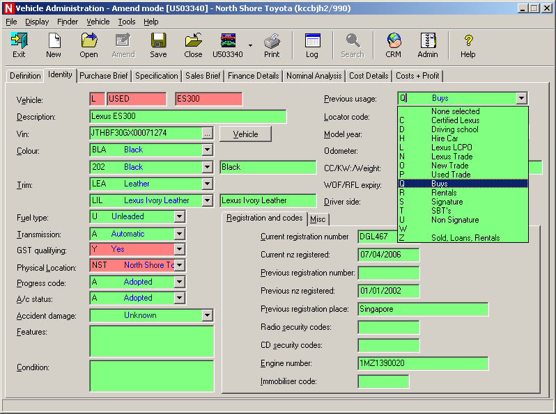Click the Admin toolbar icon
The image size is (556, 414).
[x=428, y=45]
